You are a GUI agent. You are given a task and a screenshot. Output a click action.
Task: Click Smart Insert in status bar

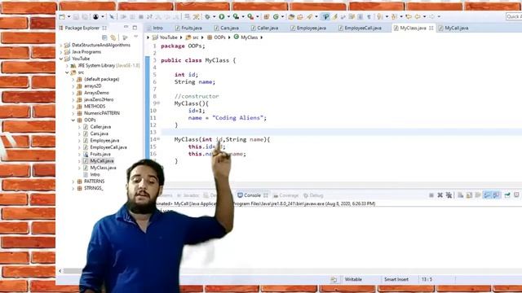tap(396, 280)
